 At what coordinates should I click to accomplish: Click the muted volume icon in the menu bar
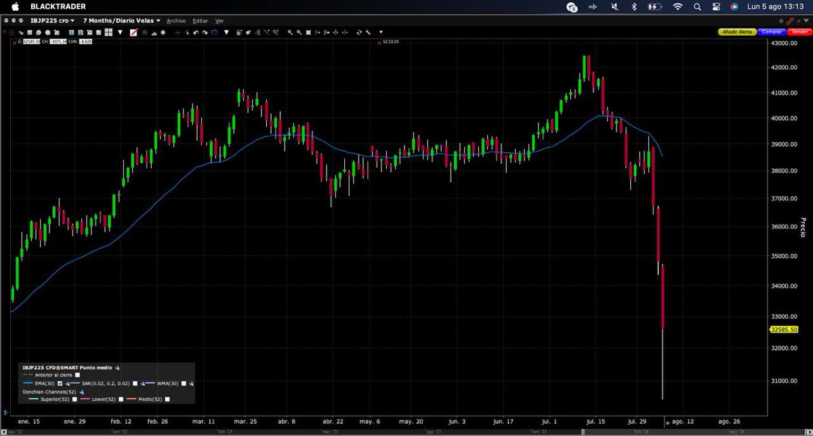click(x=614, y=6)
